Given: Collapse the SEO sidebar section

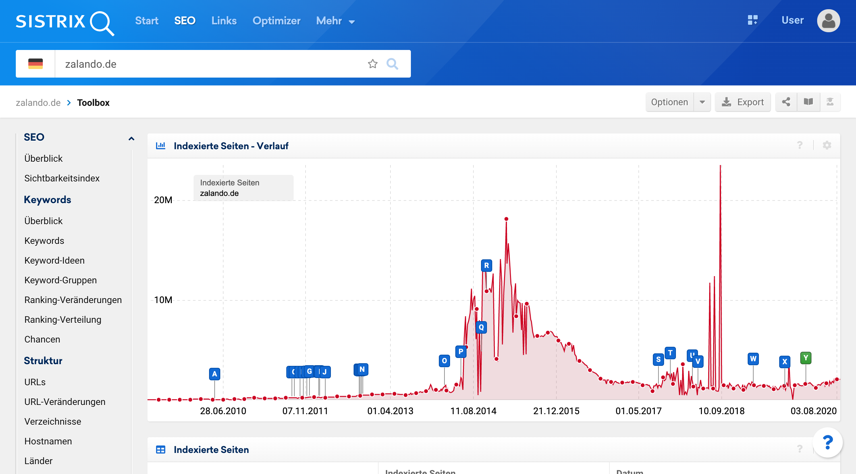Looking at the screenshot, I should click(x=131, y=138).
